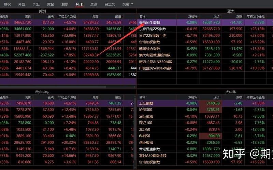Select 印度孟买Sensex指数 row
The image size is (273, 170).
[x=205, y=68]
